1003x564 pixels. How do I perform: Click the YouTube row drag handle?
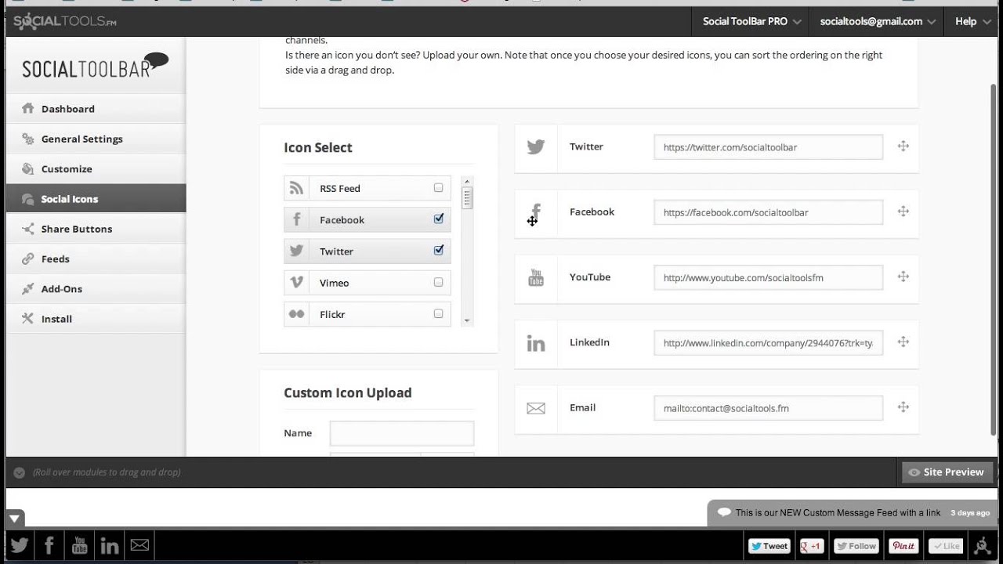903,276
